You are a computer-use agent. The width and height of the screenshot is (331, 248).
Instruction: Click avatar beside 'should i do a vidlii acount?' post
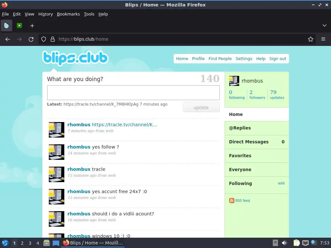pos(57,219)
